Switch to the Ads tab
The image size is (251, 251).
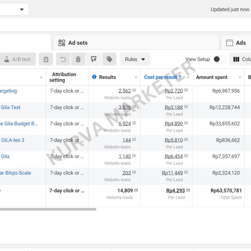tap(236, 43)
